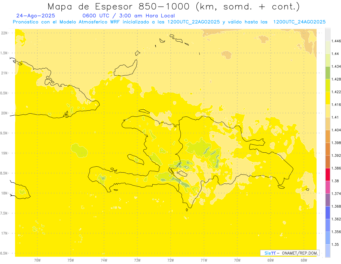The height and width of the screenshot is (264, 341).
Task: Pick the tan swatch between 1.404 and 1.41
Action: pos(328,124)
